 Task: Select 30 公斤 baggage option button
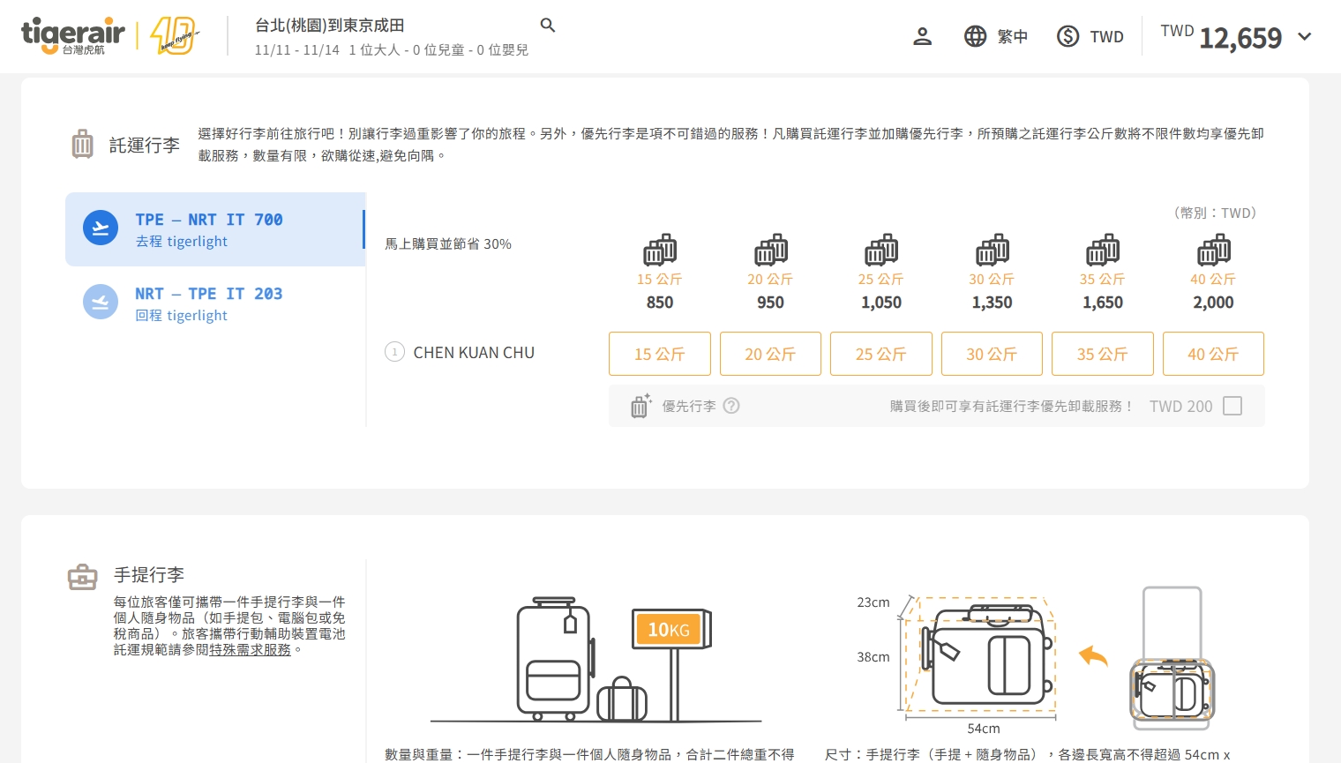pyautogui.click(x=992, y=354)
